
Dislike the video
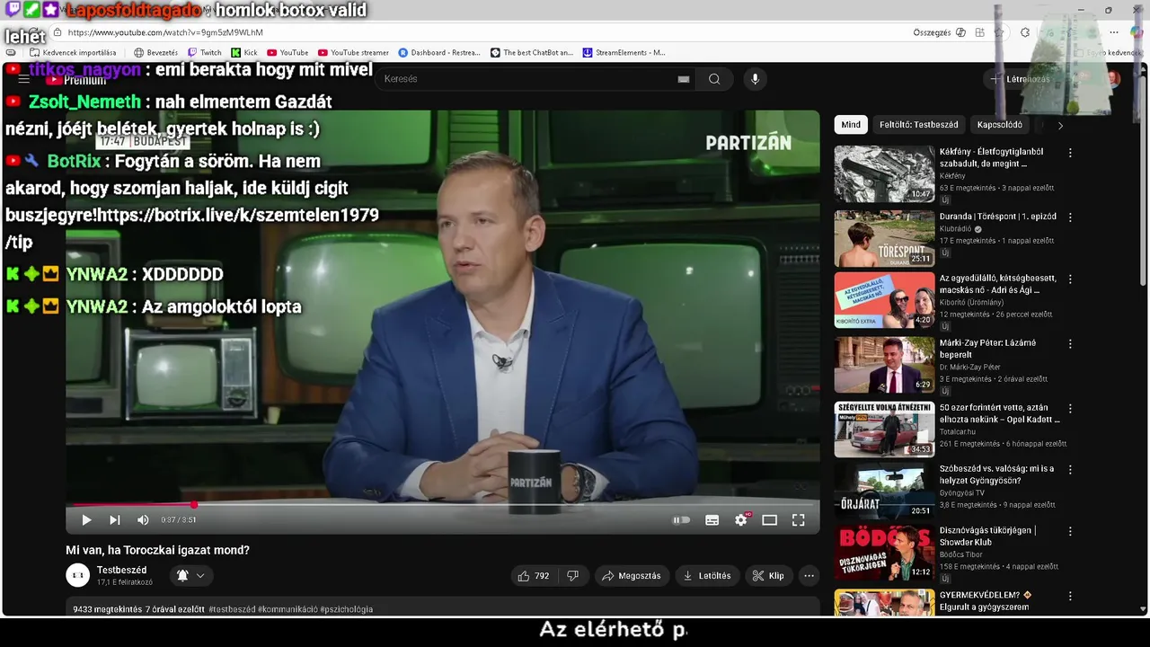pyautogui.click(x=572, y=576)
